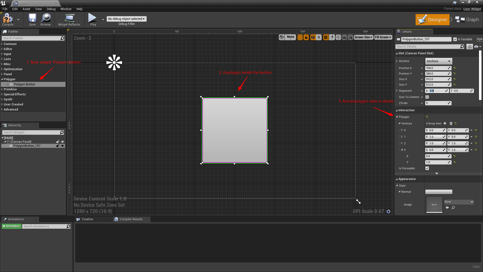Viewport: 483px width, 272px height.
Task: Uncheck the Is Variable checkbox
Action: [455, 39]
